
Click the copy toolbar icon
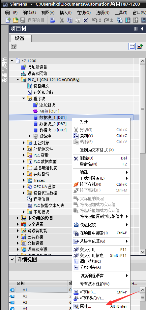pyautogui.click(x=70, y=20)
